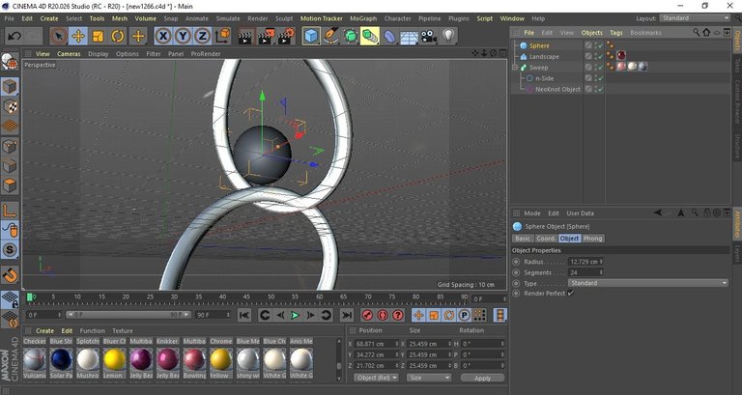Adjust Radius value stepper arrows
742x395 pixels.
[x=601, y=262]
